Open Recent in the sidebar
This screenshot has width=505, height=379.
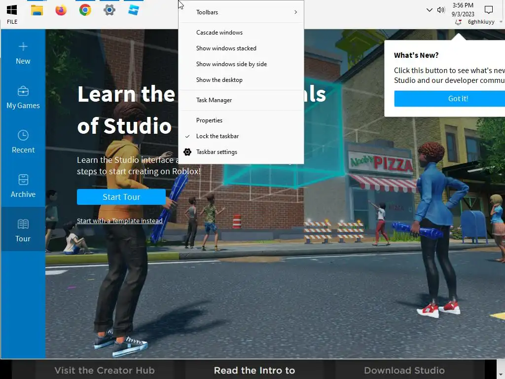pos(23,142)
